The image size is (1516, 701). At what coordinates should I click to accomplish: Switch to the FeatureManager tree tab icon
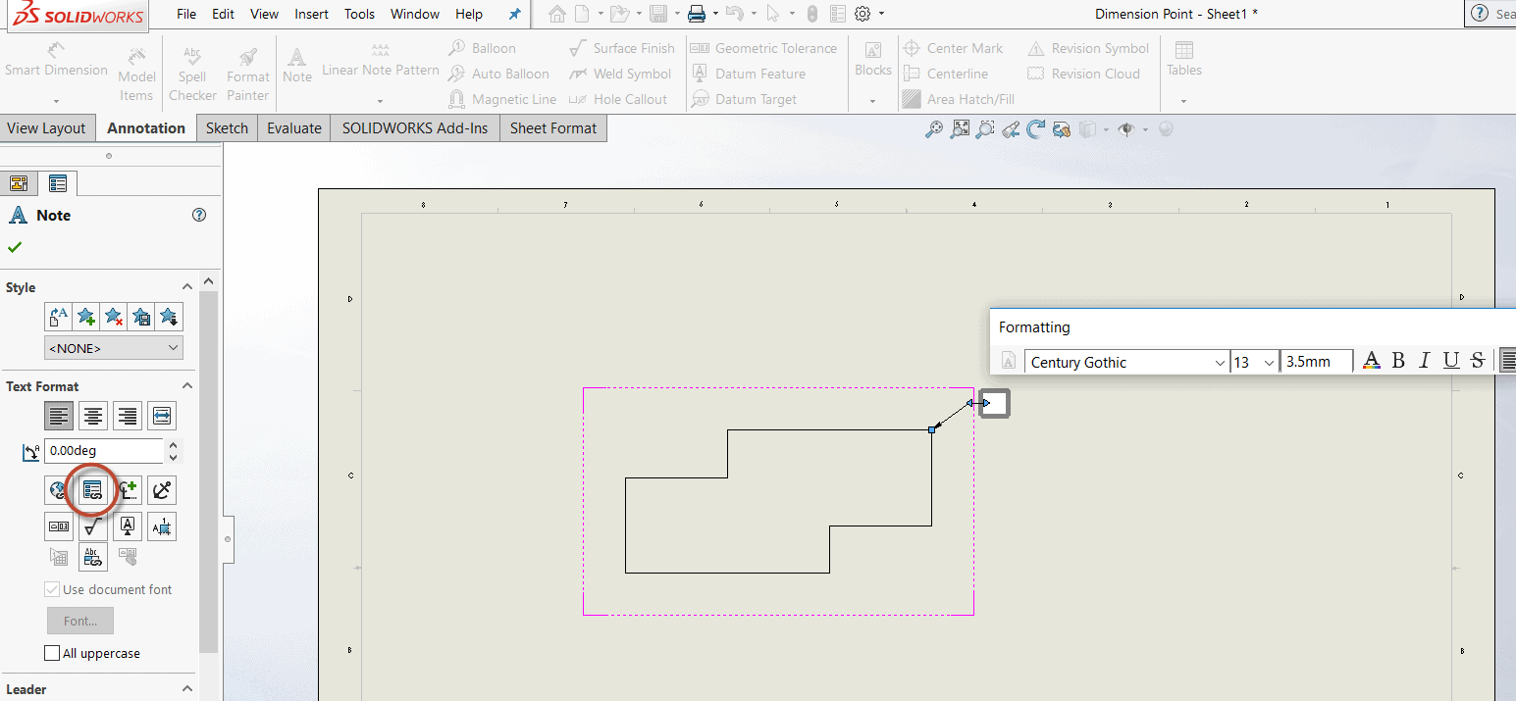pyautogui.click(x=19, y=182)
